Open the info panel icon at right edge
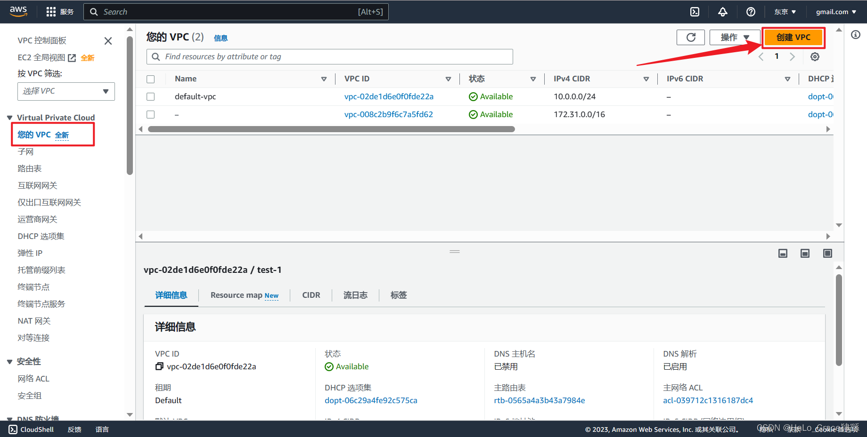867x437 pixels. point(856,35)
